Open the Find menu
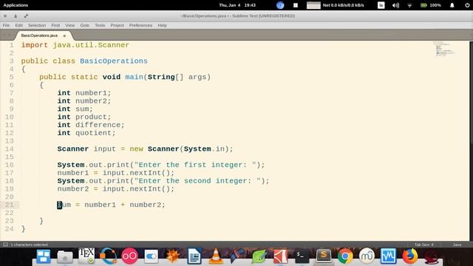Image resolution: width=473 pixels, height=266 pixels. pyautogui.click(x=55, y=25)
